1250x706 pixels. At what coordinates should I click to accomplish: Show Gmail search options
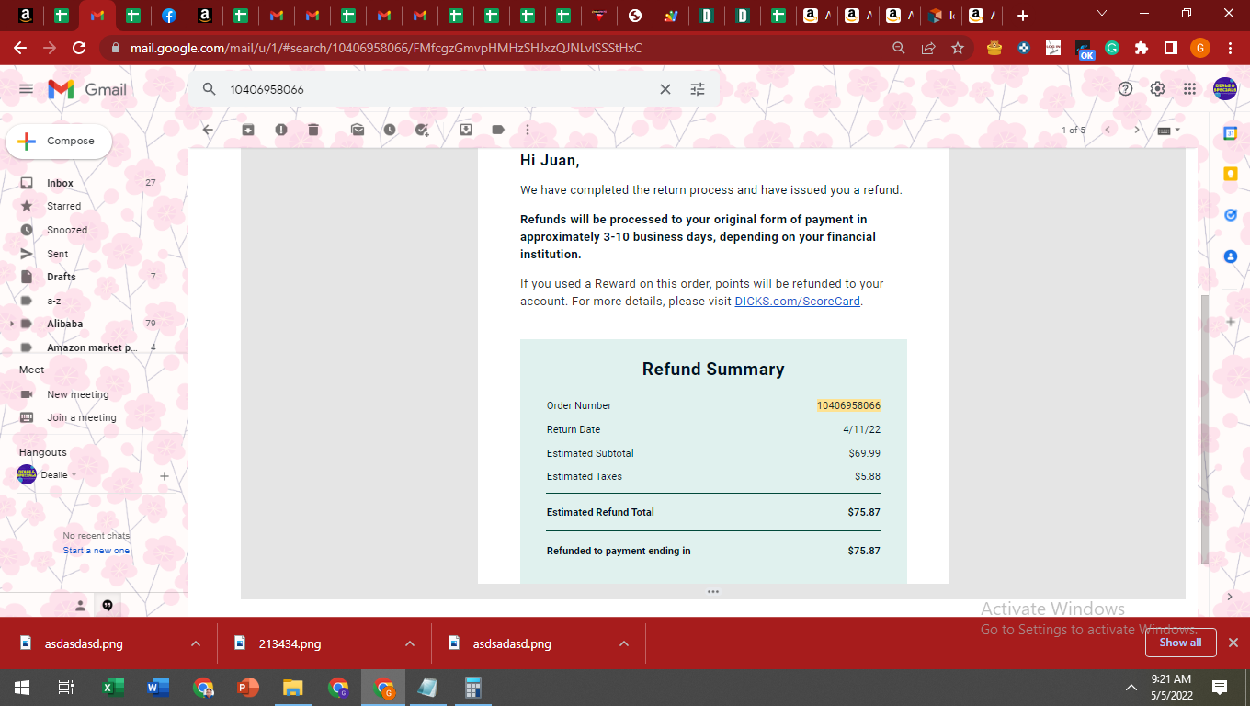pos(698,89)
